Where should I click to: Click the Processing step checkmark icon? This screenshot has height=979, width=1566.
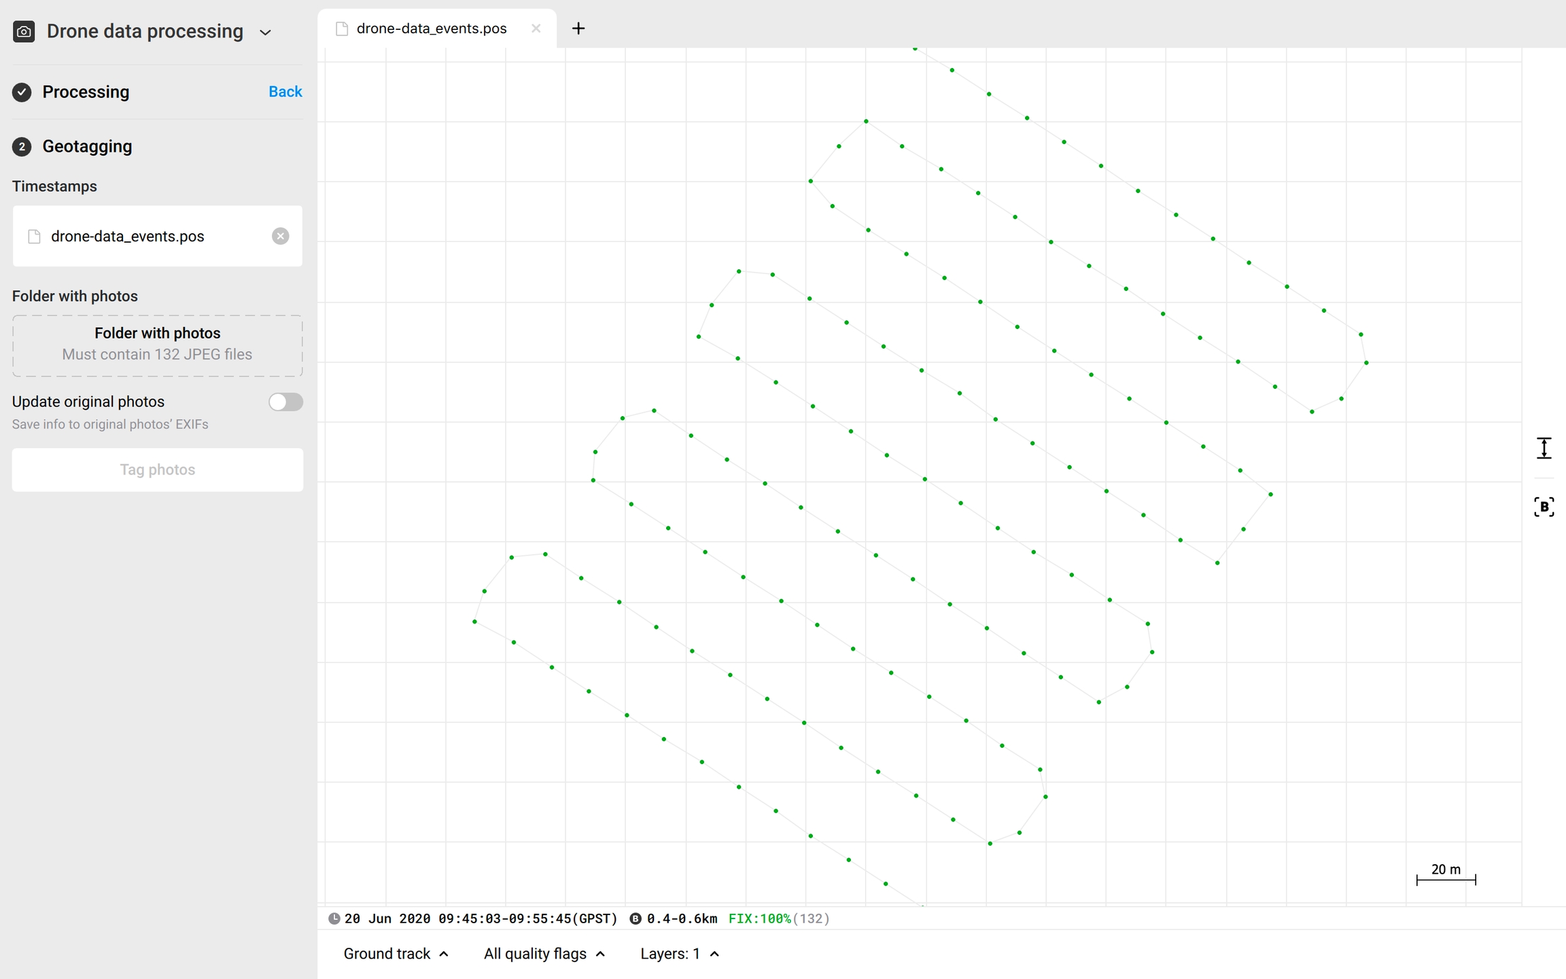tap(22, 92)
